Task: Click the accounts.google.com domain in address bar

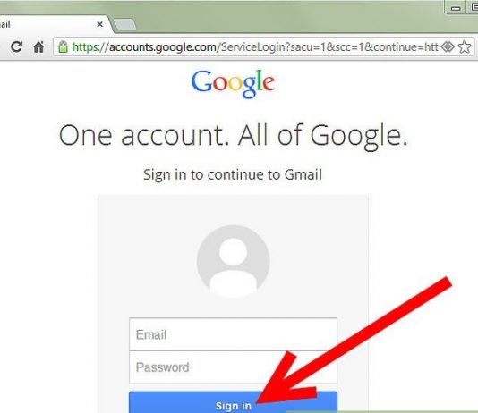Action: (163, 47)
